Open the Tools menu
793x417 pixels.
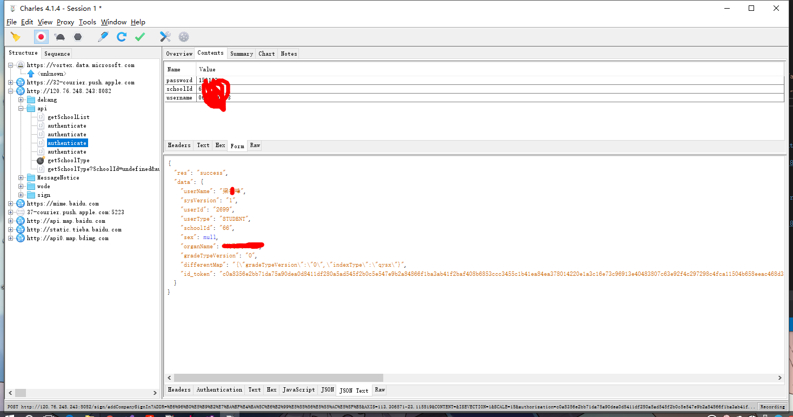[x=87, y=22]
